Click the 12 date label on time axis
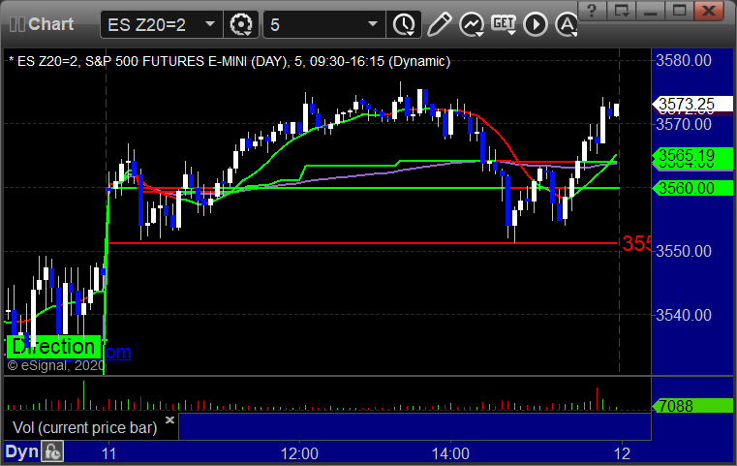 click(623, 453)
